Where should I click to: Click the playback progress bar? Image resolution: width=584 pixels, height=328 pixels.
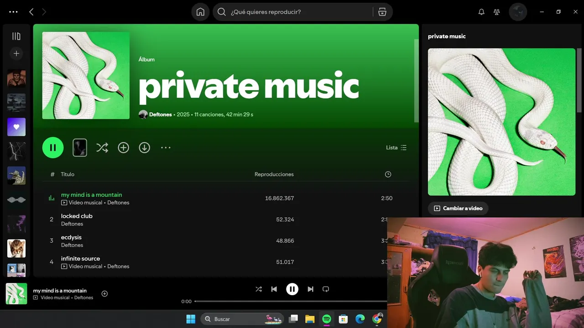click(291, 301)
